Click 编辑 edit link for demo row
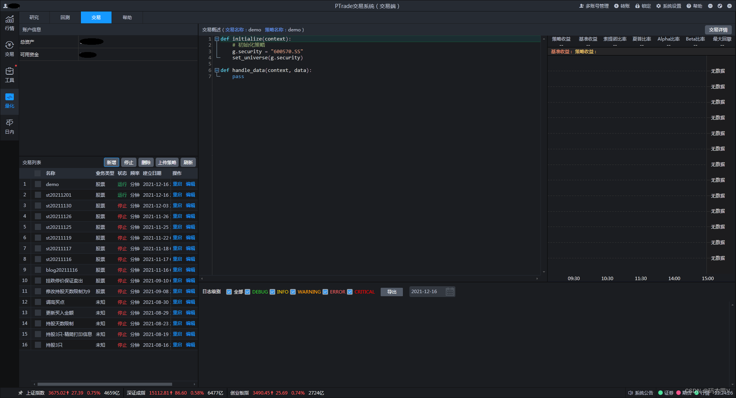The width and height of the screenshot is (736, 398). coord(191,184)
